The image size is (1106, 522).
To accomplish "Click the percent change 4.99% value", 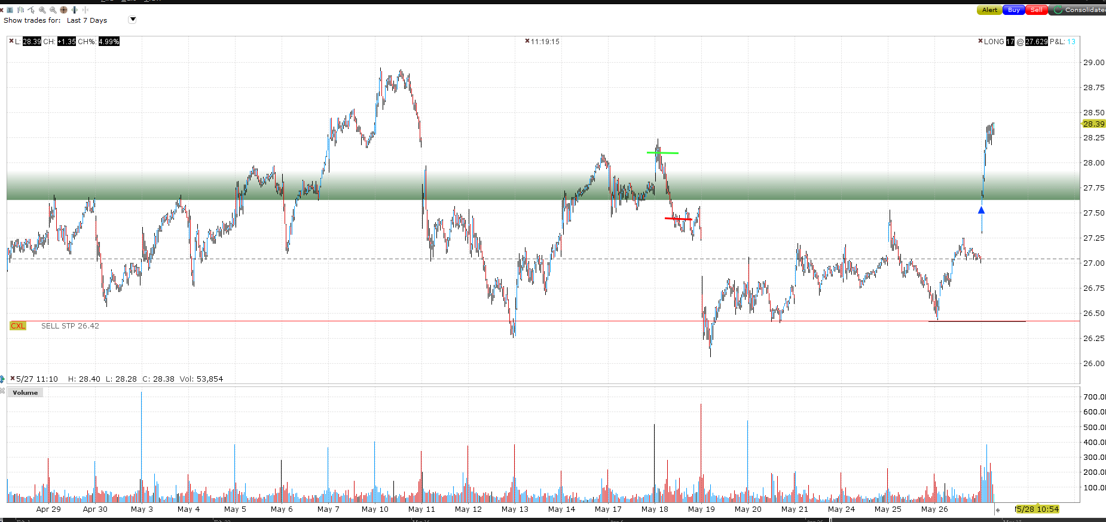I will [x=109, y=41].
